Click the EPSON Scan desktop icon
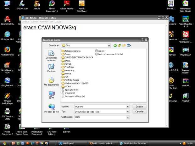 click(22, 5)
